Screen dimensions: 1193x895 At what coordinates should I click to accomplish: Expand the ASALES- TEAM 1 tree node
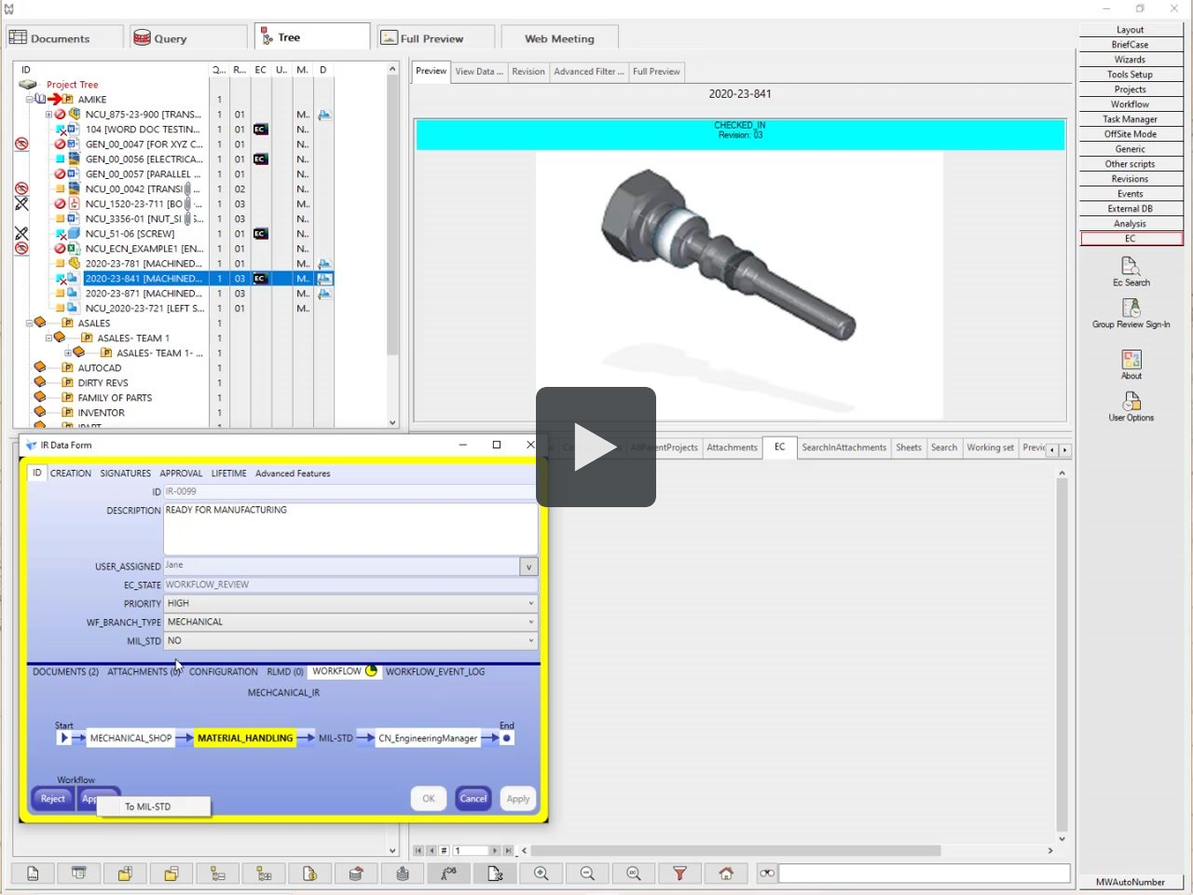click(47, 337)
